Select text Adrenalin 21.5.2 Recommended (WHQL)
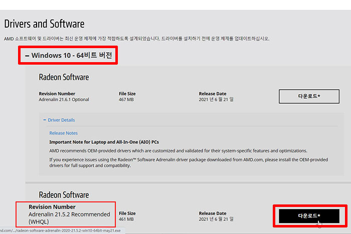 (69, 218)
